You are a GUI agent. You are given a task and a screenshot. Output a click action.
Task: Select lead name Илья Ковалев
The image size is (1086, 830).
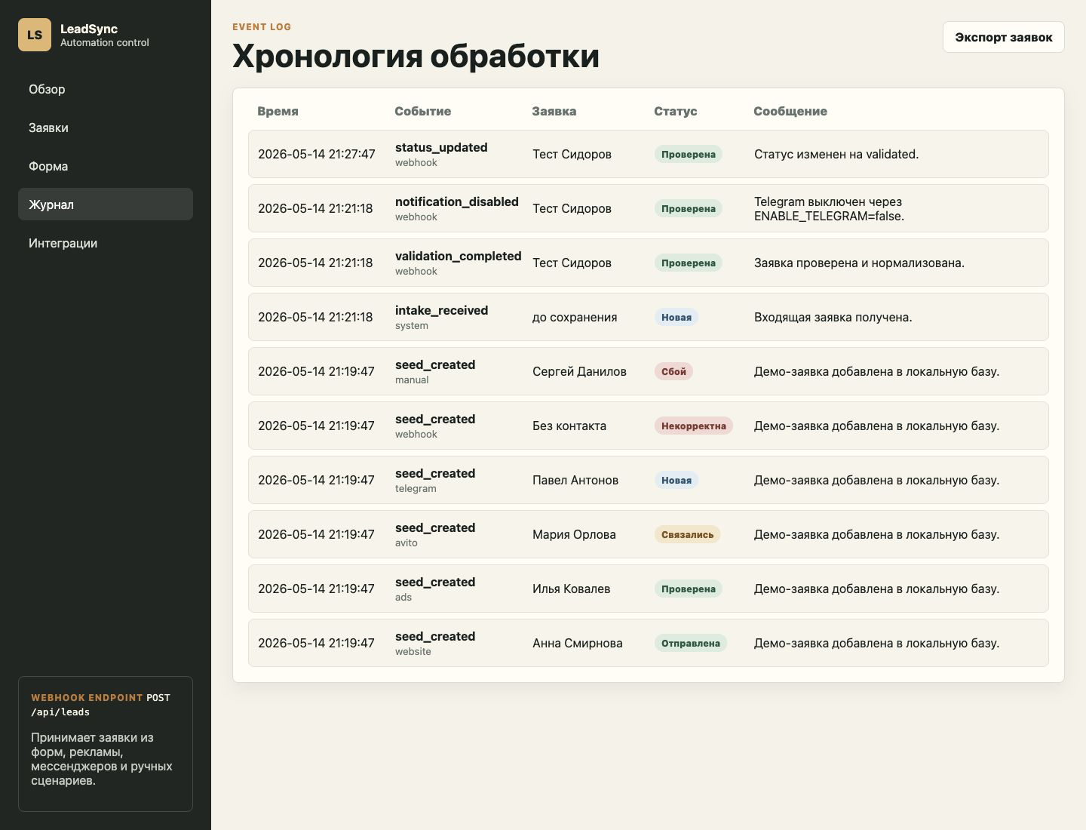coord(571,589)
